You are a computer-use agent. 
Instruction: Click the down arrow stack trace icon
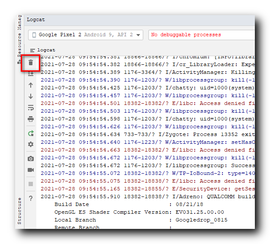31,96
